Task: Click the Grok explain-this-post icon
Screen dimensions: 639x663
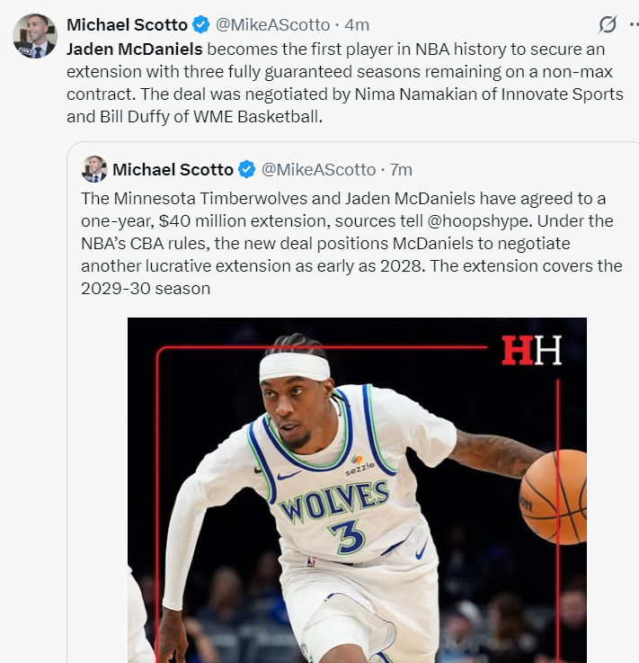Action: point(608,24)
